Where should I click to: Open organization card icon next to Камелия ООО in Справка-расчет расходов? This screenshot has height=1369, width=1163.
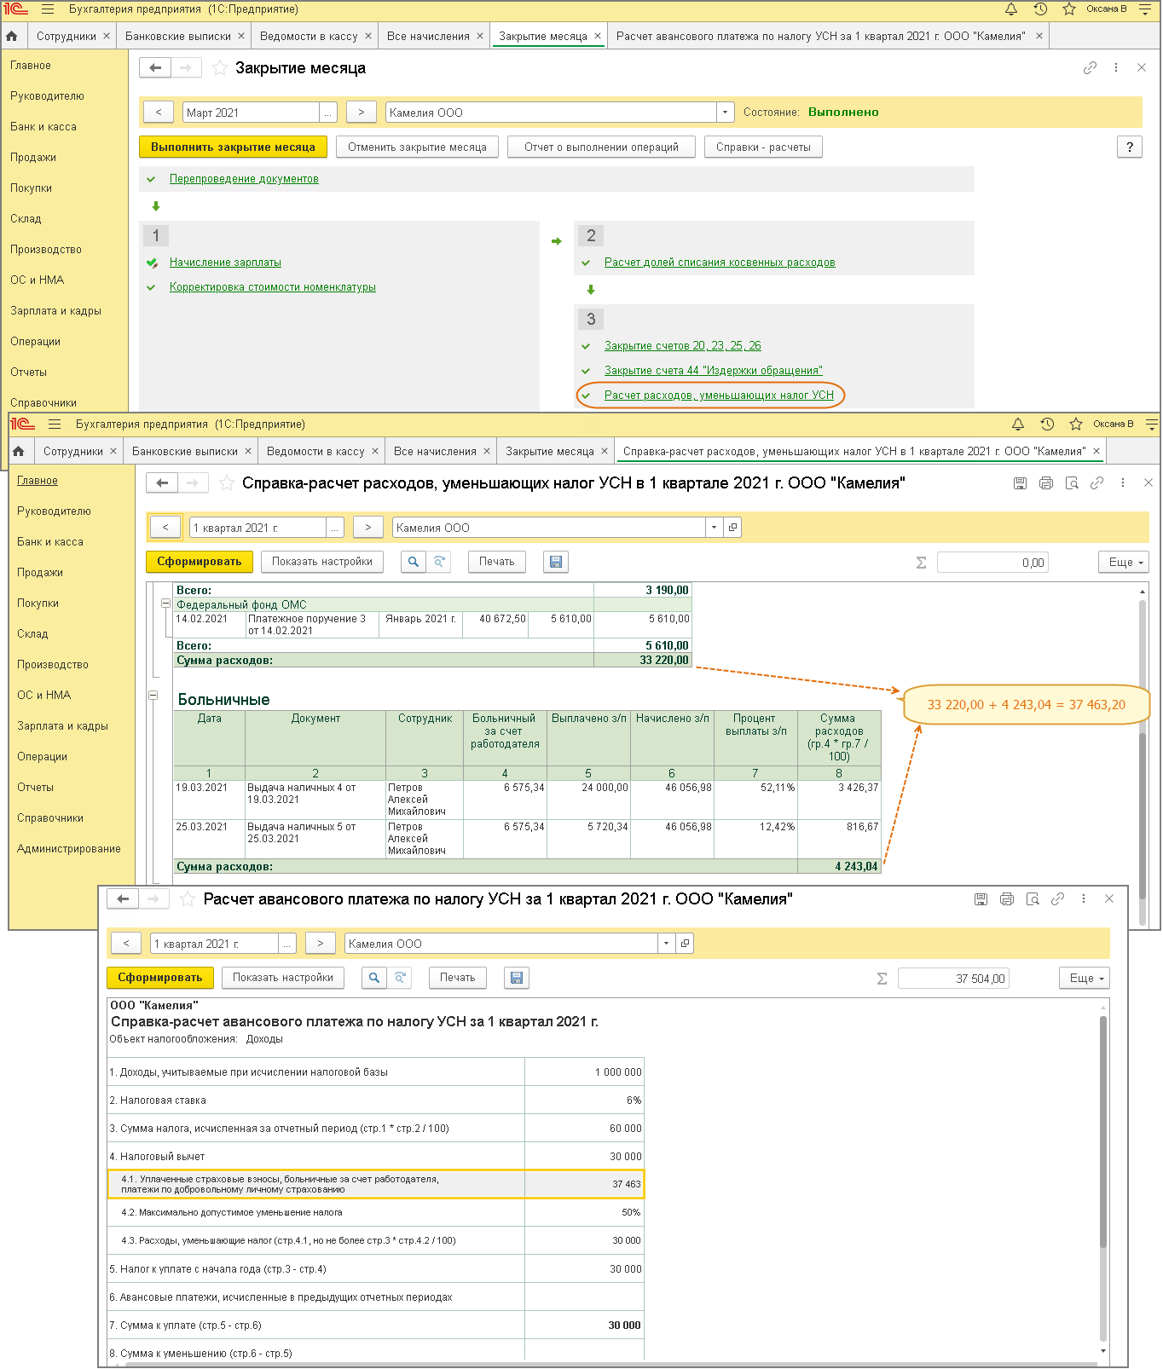tap(732, 528)
